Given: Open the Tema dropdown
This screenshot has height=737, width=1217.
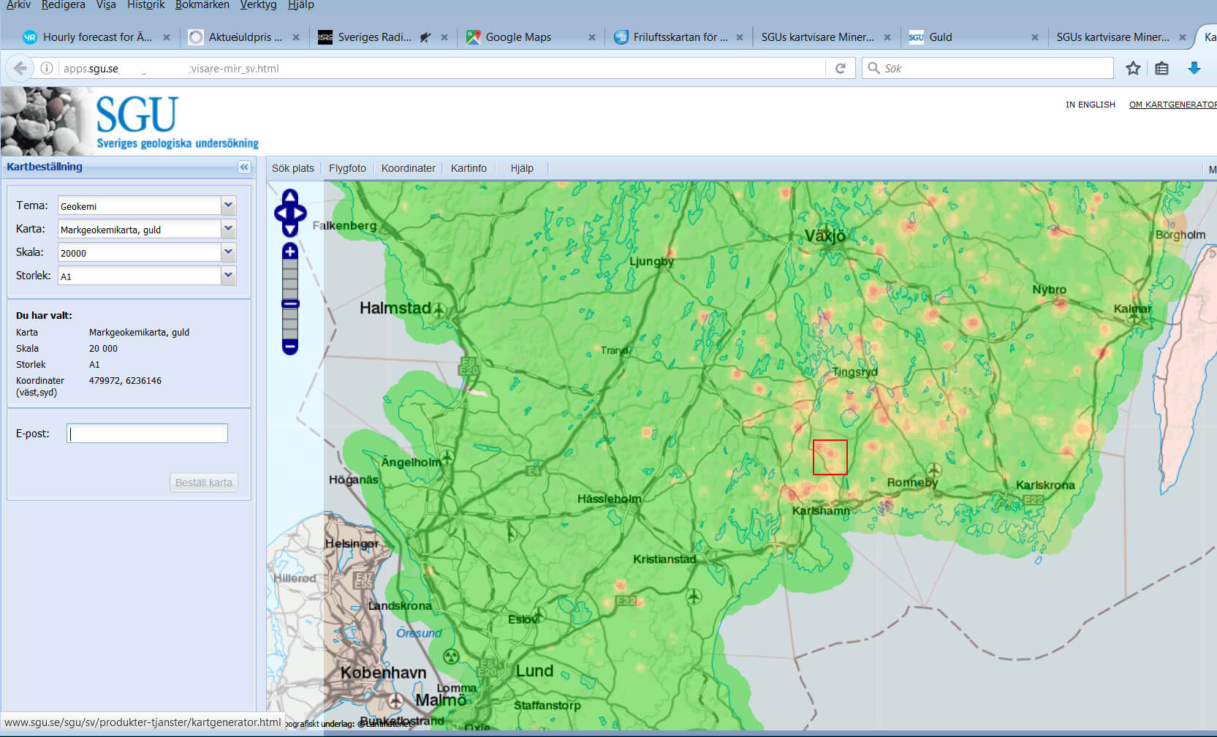Looking at the screenshot, I should tap(228, 205).
